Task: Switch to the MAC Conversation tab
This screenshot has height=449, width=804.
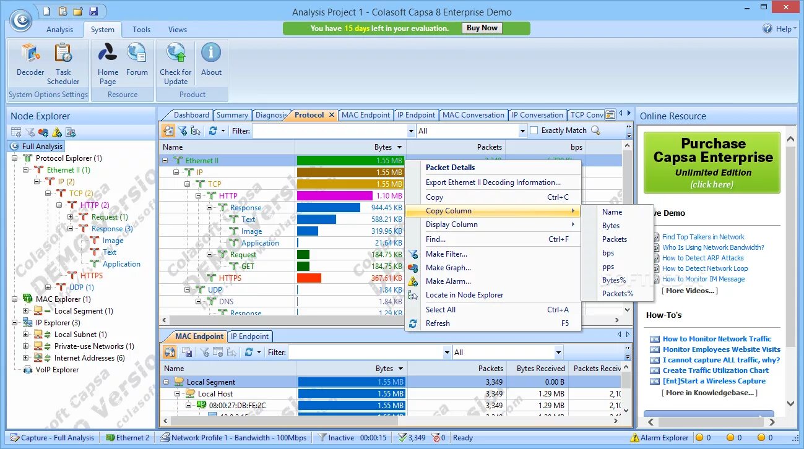Action: [x=473, y=115]
